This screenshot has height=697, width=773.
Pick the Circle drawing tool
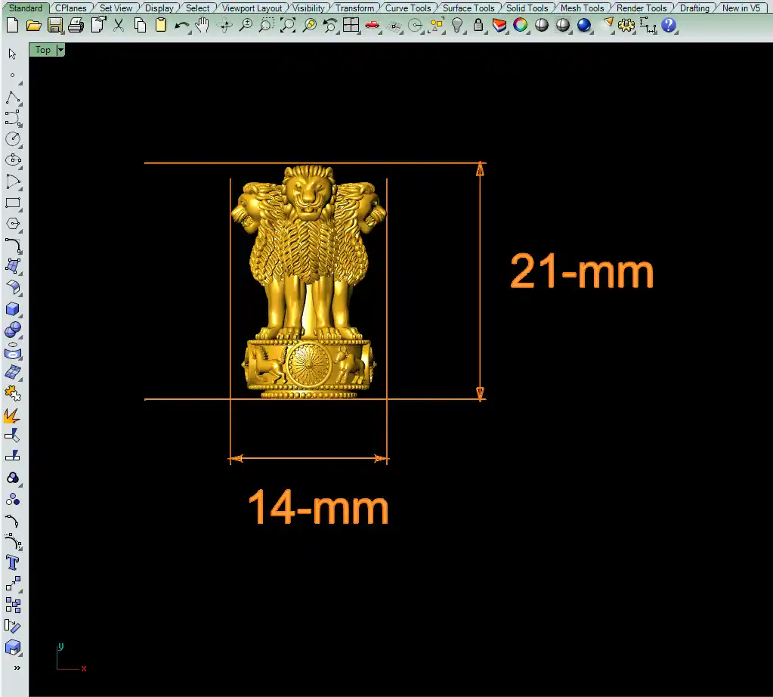click(13, 139)
